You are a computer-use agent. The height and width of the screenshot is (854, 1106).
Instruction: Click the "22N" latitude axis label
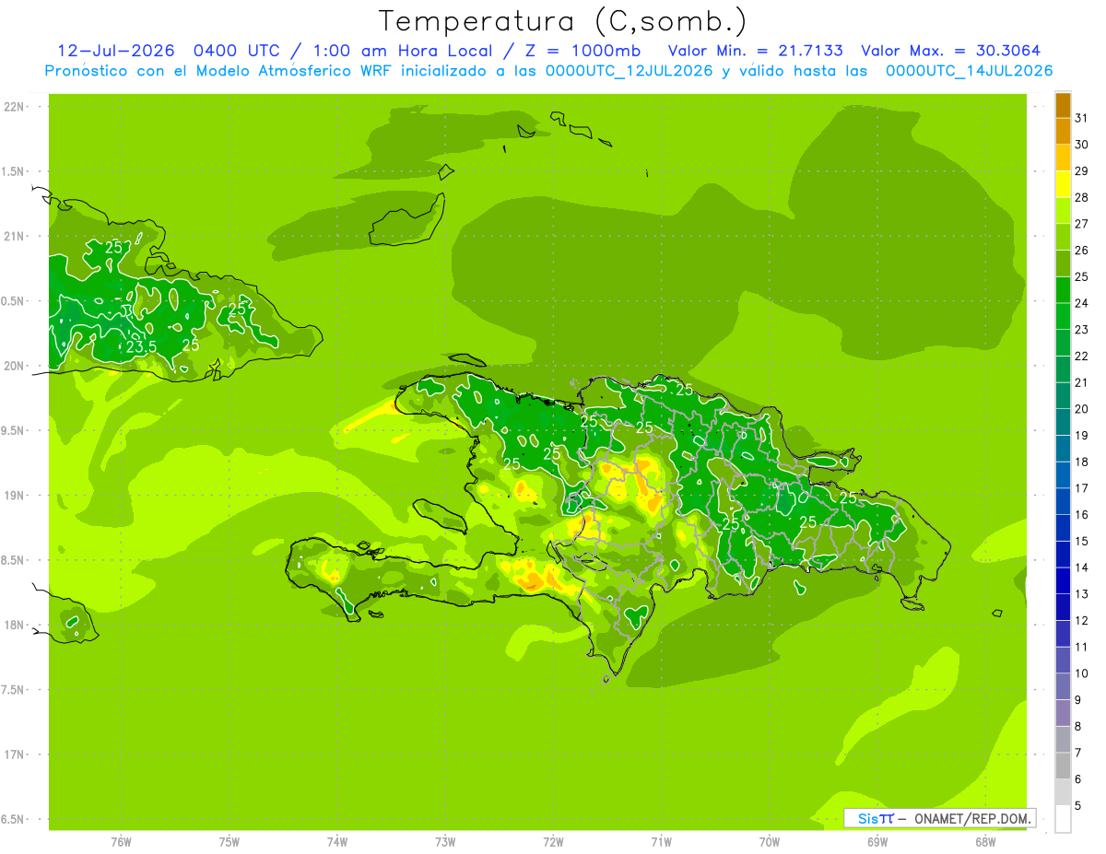[15, 107]
